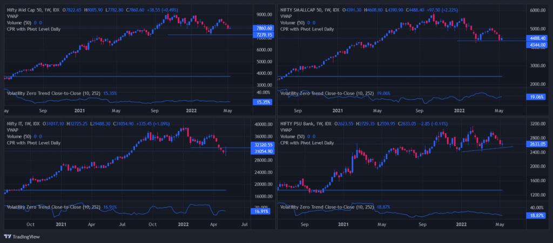Select Volatility Zero Trend label in Nifty IT chart
Screen dimensions: 553x243
tap(54, 207)
